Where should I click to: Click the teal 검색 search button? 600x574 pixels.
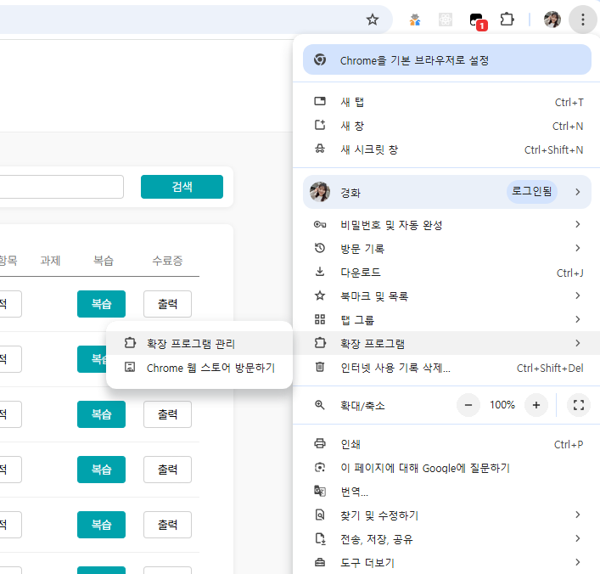click(x=182, y=187)
